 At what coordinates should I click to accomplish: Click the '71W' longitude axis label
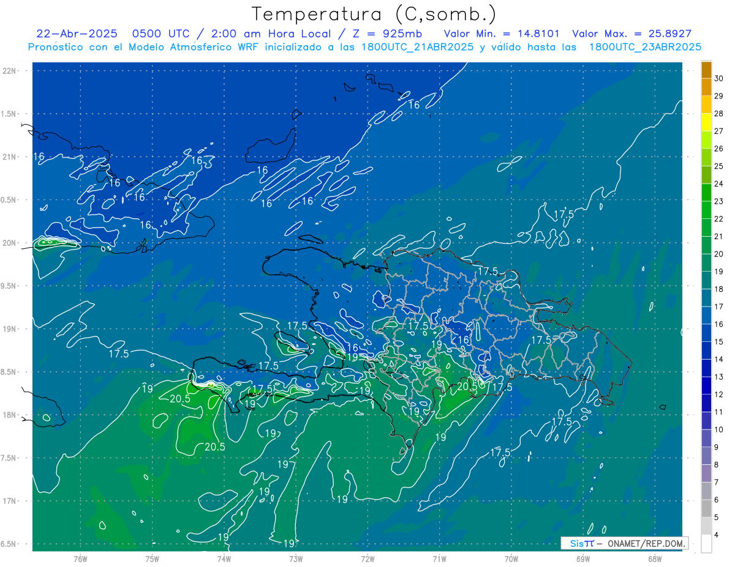pos(439,558)
